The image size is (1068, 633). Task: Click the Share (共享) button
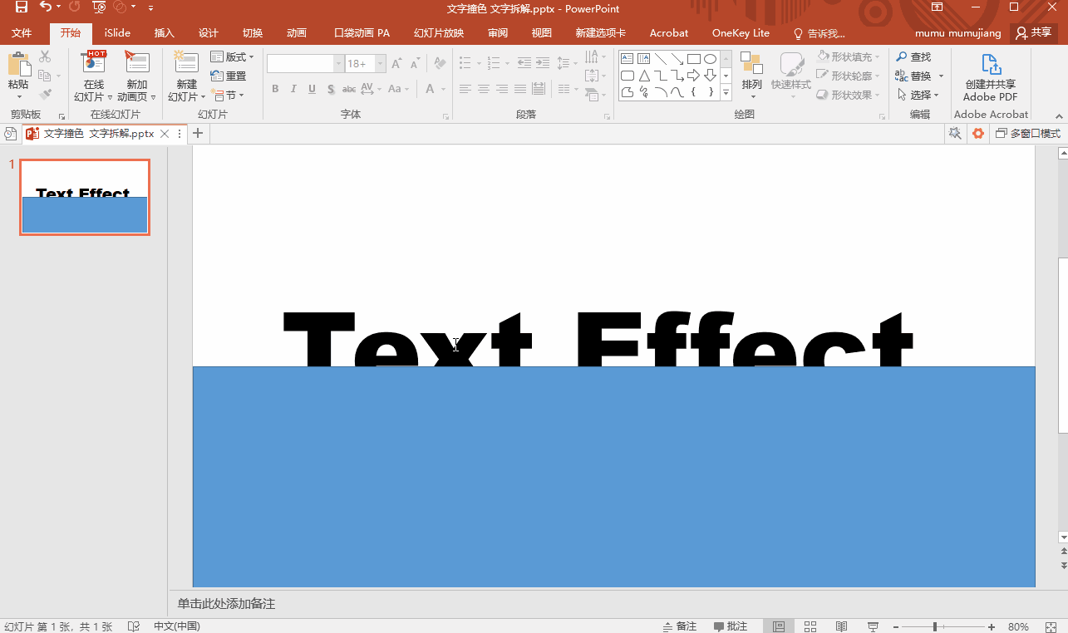coord(1034,33)
